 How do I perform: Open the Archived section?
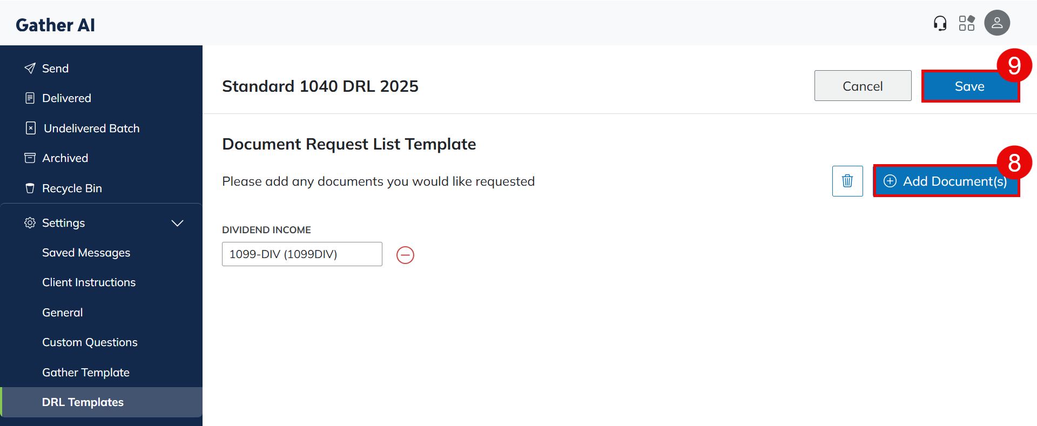pyautogui.click(x=65, y=158)
